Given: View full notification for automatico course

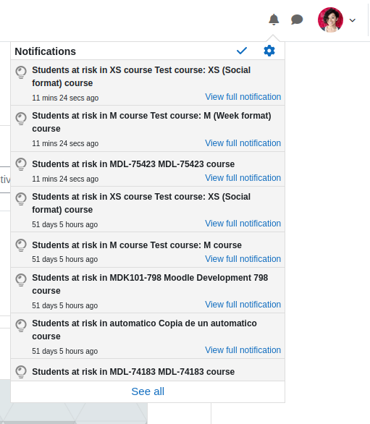Looking at the screenshot, I should pyautogui.click(x=243, y=350).
